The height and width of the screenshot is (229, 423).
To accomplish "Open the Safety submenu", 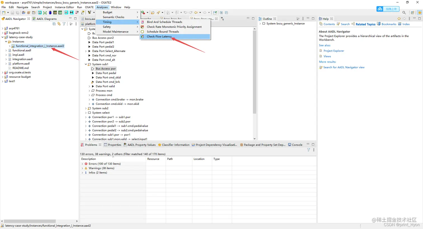I will tap(117, 27).
